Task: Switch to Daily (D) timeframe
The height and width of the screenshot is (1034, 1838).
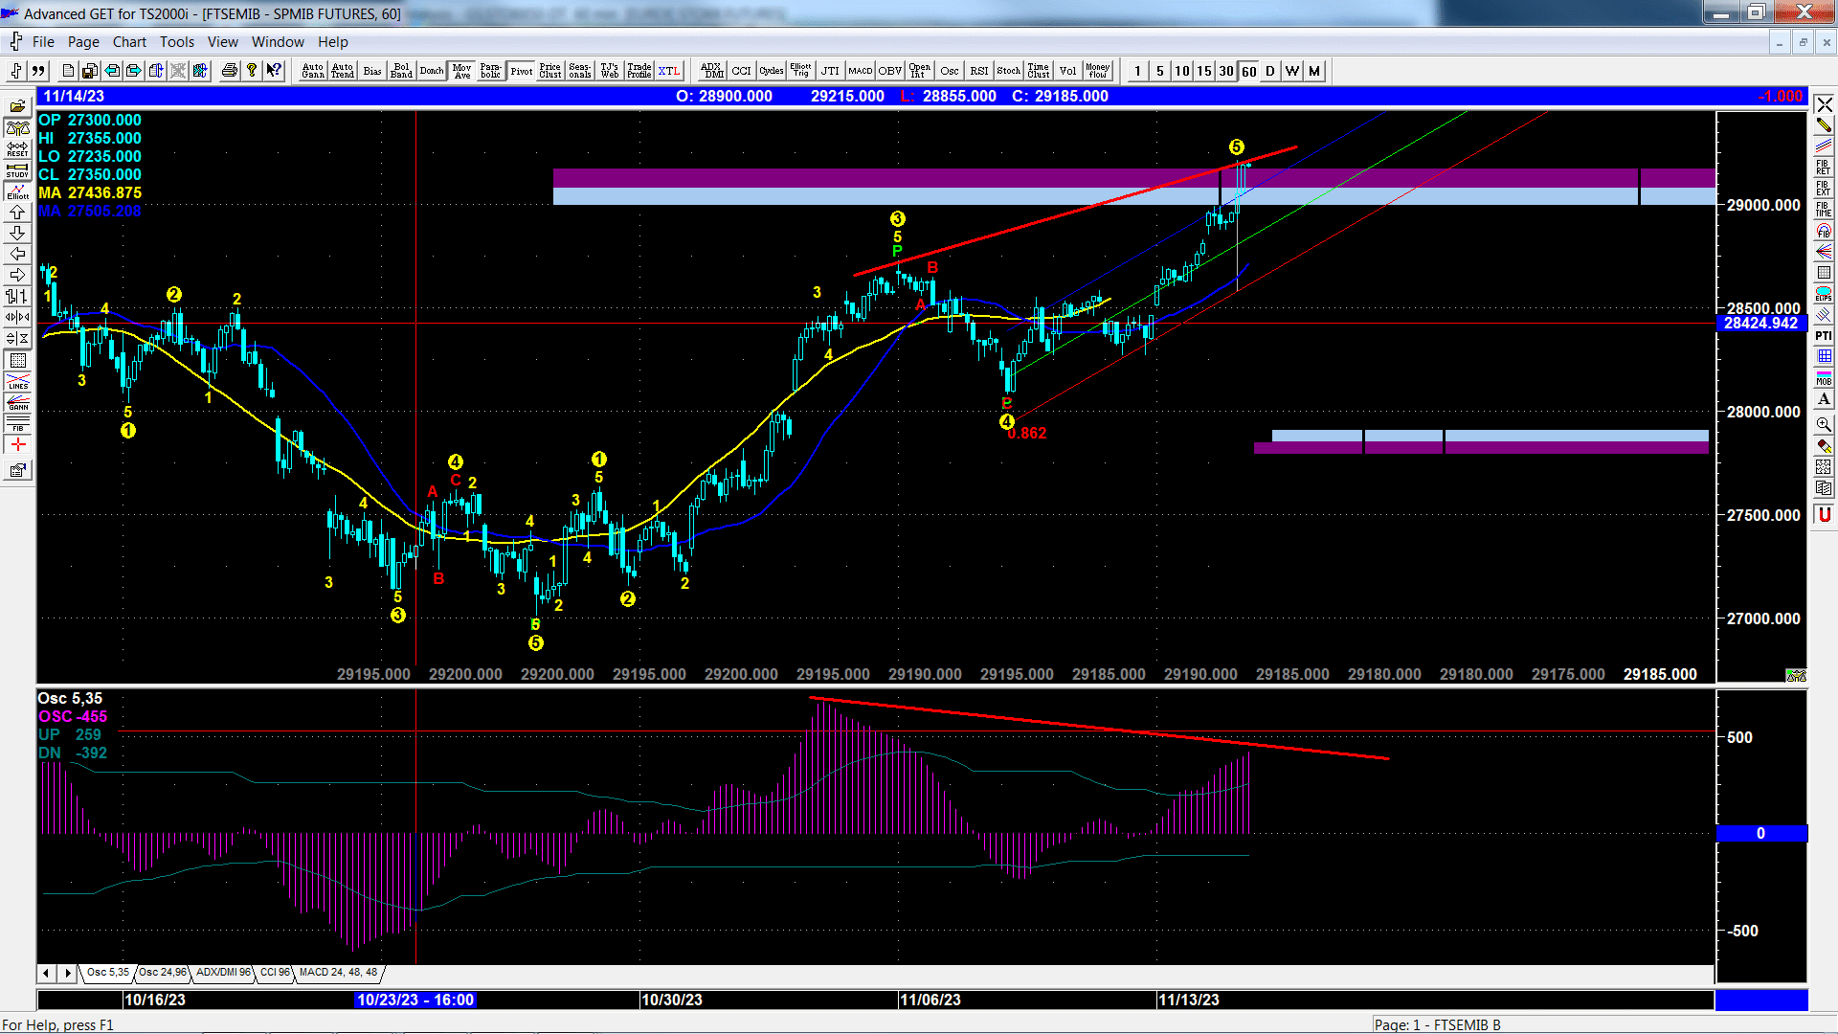Action: (x=1270, y=71)
